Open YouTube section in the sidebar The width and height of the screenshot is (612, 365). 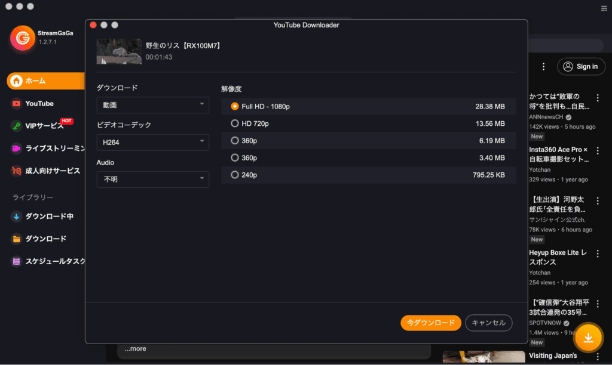pyautogui.click(x=39, y=103)
